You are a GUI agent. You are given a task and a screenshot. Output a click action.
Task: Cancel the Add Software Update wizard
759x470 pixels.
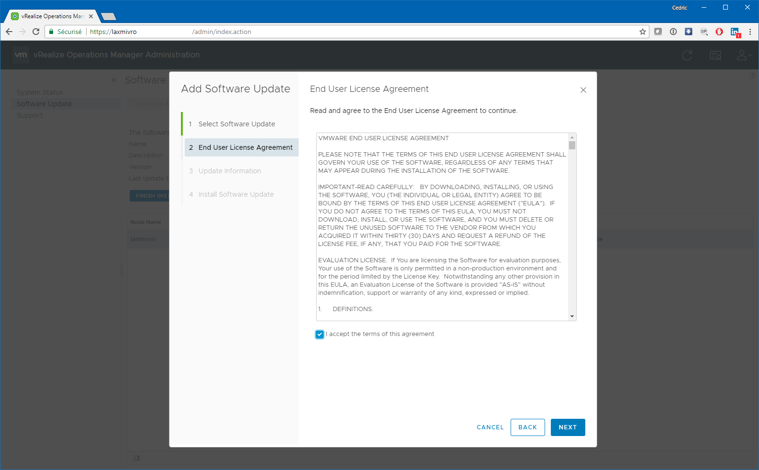tap(490, 427)
